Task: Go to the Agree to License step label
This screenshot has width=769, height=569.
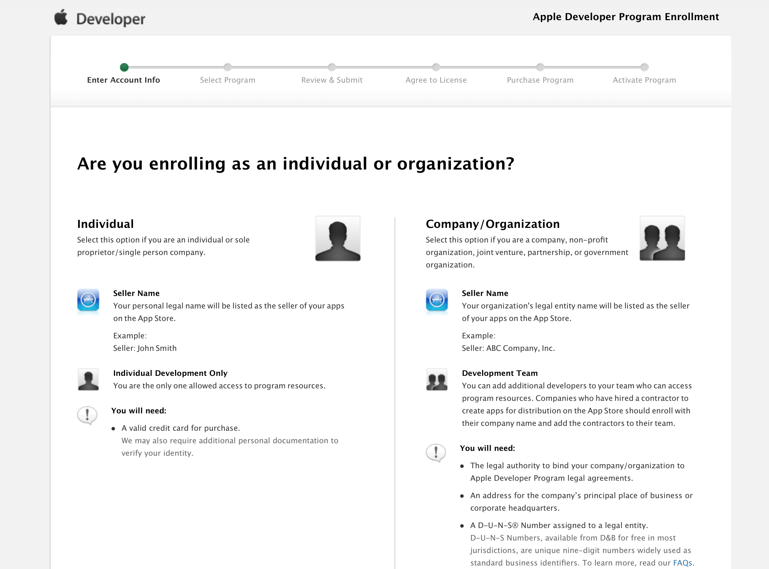Action: [x=436, y=80]
